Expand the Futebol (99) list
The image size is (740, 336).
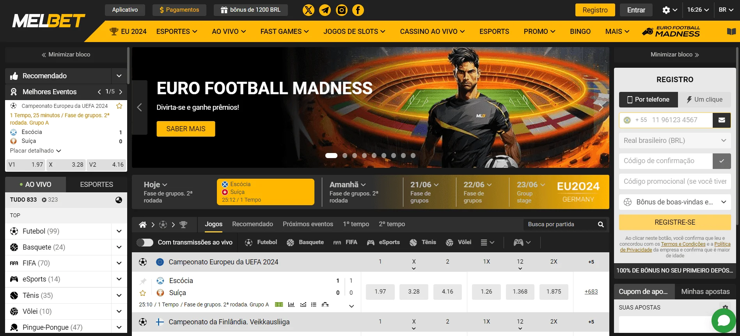point(119,231)
